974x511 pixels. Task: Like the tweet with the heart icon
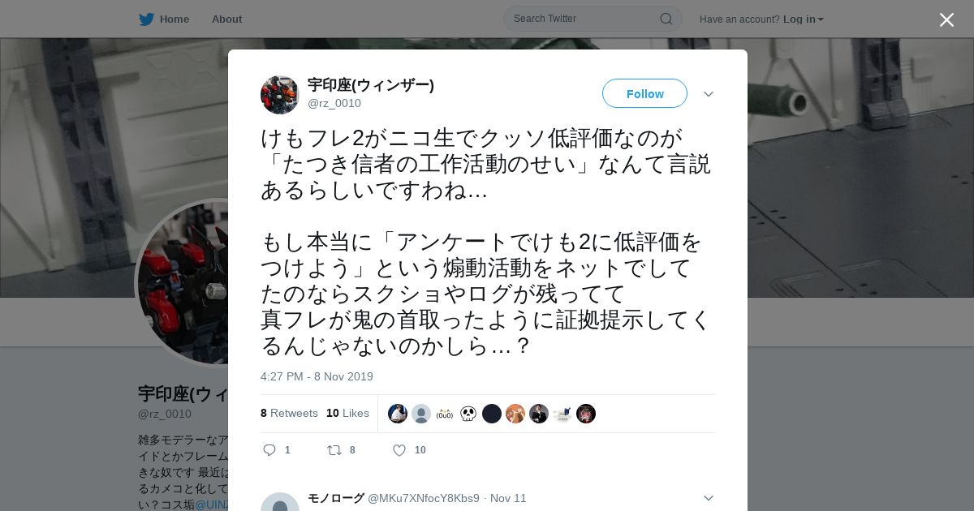pyautogui.click(x=399, y=450)
